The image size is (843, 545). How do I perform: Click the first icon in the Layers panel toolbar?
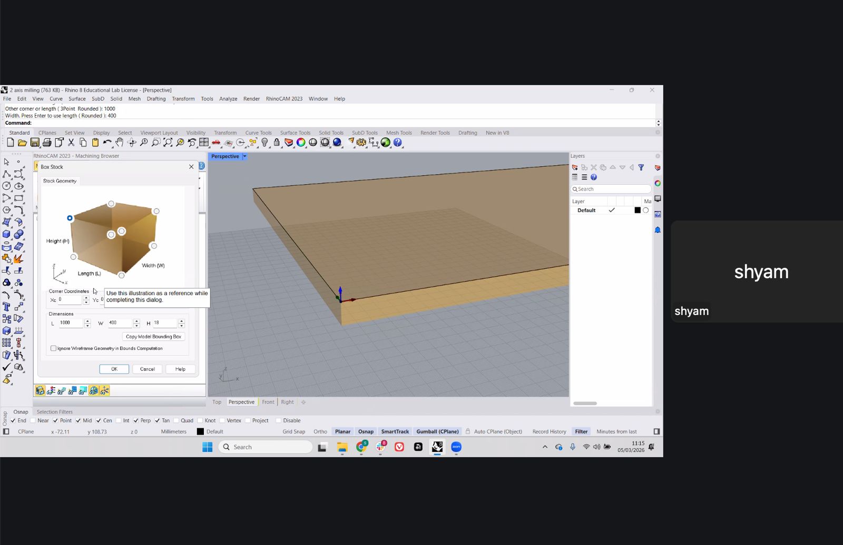tap(575, 167)
